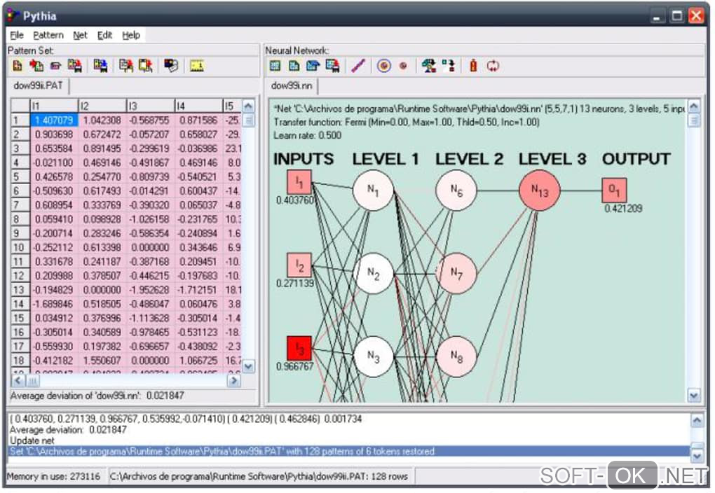This screenshot has height=493, width=715.
Task: Save the neural net with the disk icon
Action: pos(332,66)
